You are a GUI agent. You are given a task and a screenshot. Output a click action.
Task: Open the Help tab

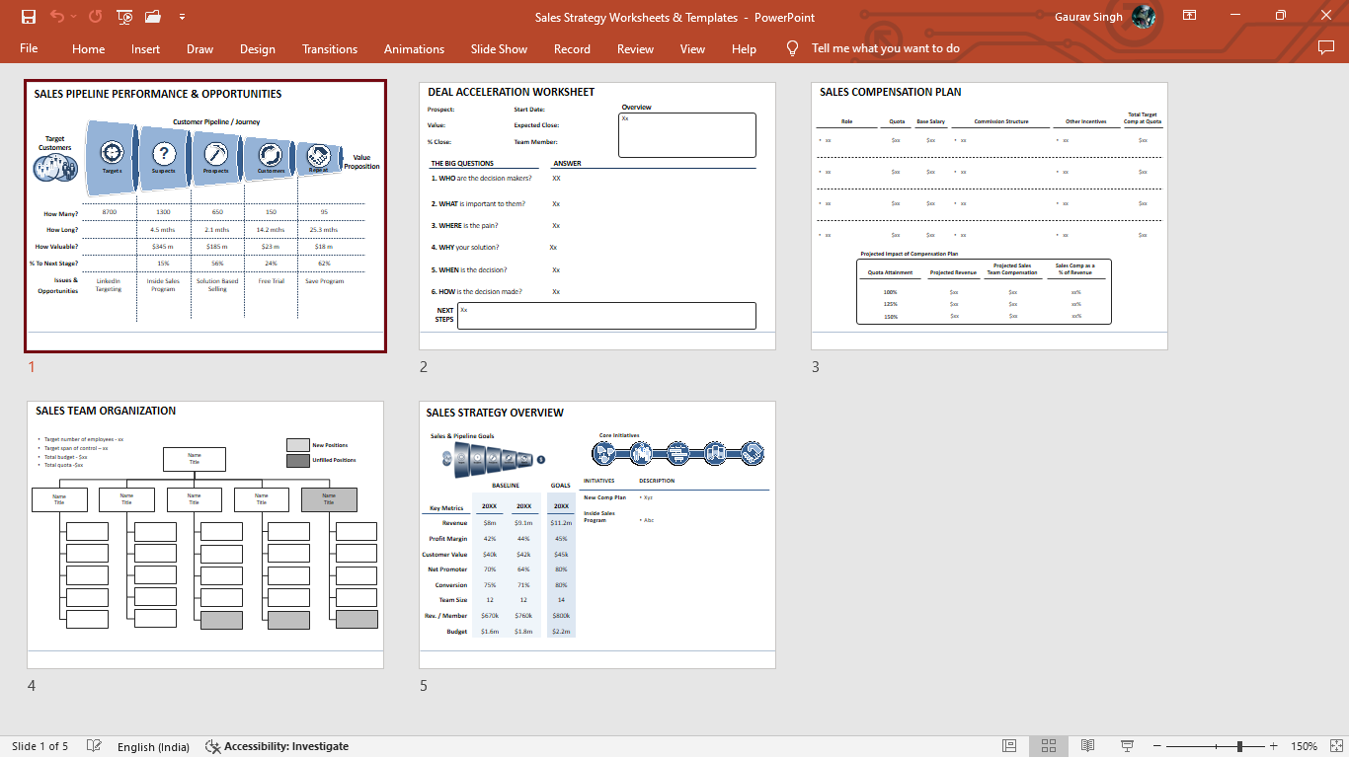(744, 48)
